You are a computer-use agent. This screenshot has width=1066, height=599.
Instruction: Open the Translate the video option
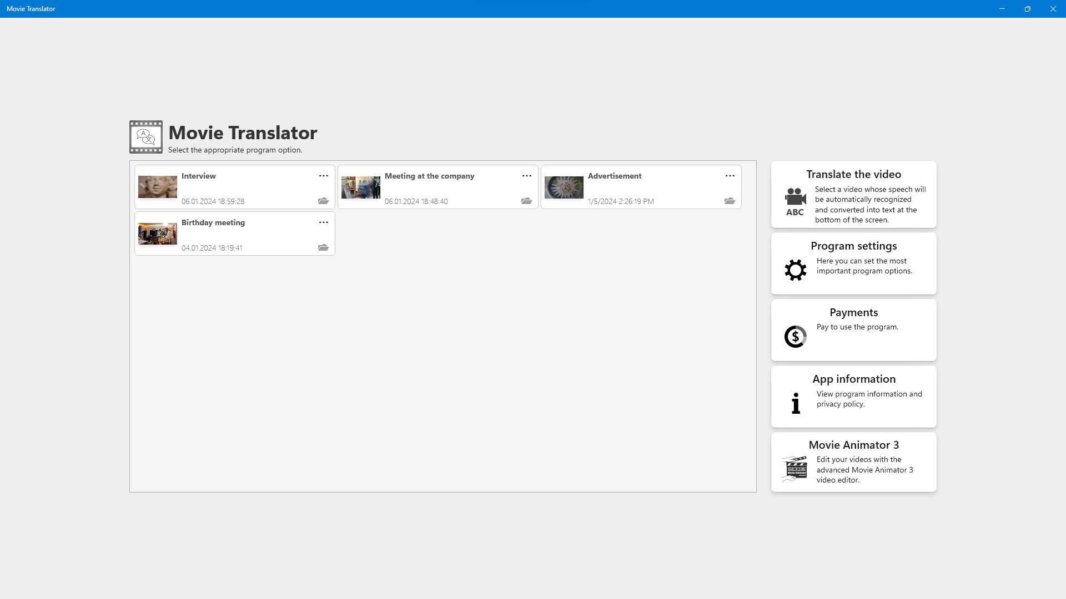click(x=853, y=194)
